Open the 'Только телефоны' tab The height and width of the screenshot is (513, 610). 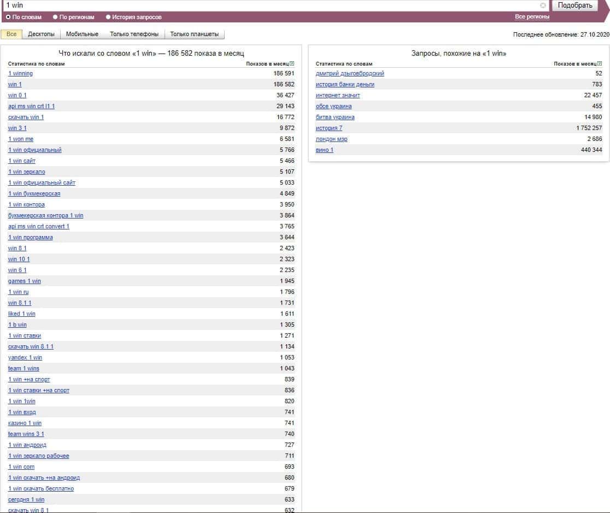coord(134,34)
